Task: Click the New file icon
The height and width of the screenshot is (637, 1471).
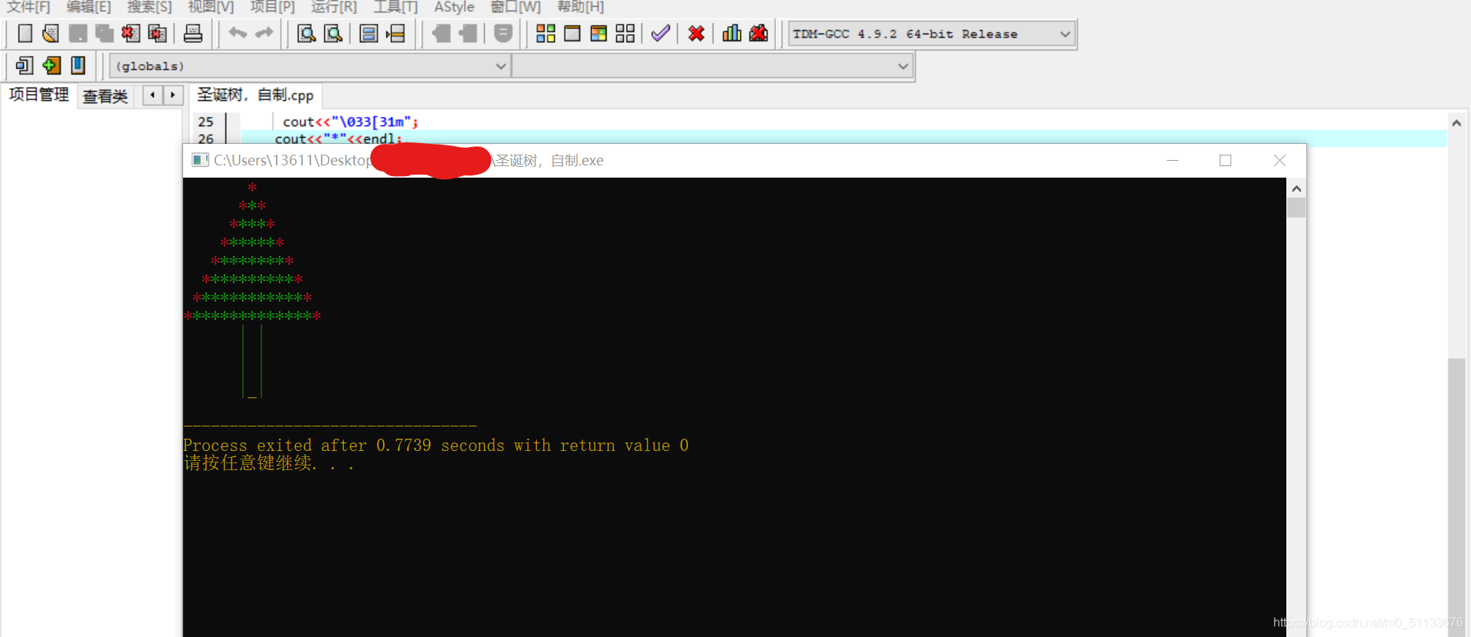Action: click(25, 34)
